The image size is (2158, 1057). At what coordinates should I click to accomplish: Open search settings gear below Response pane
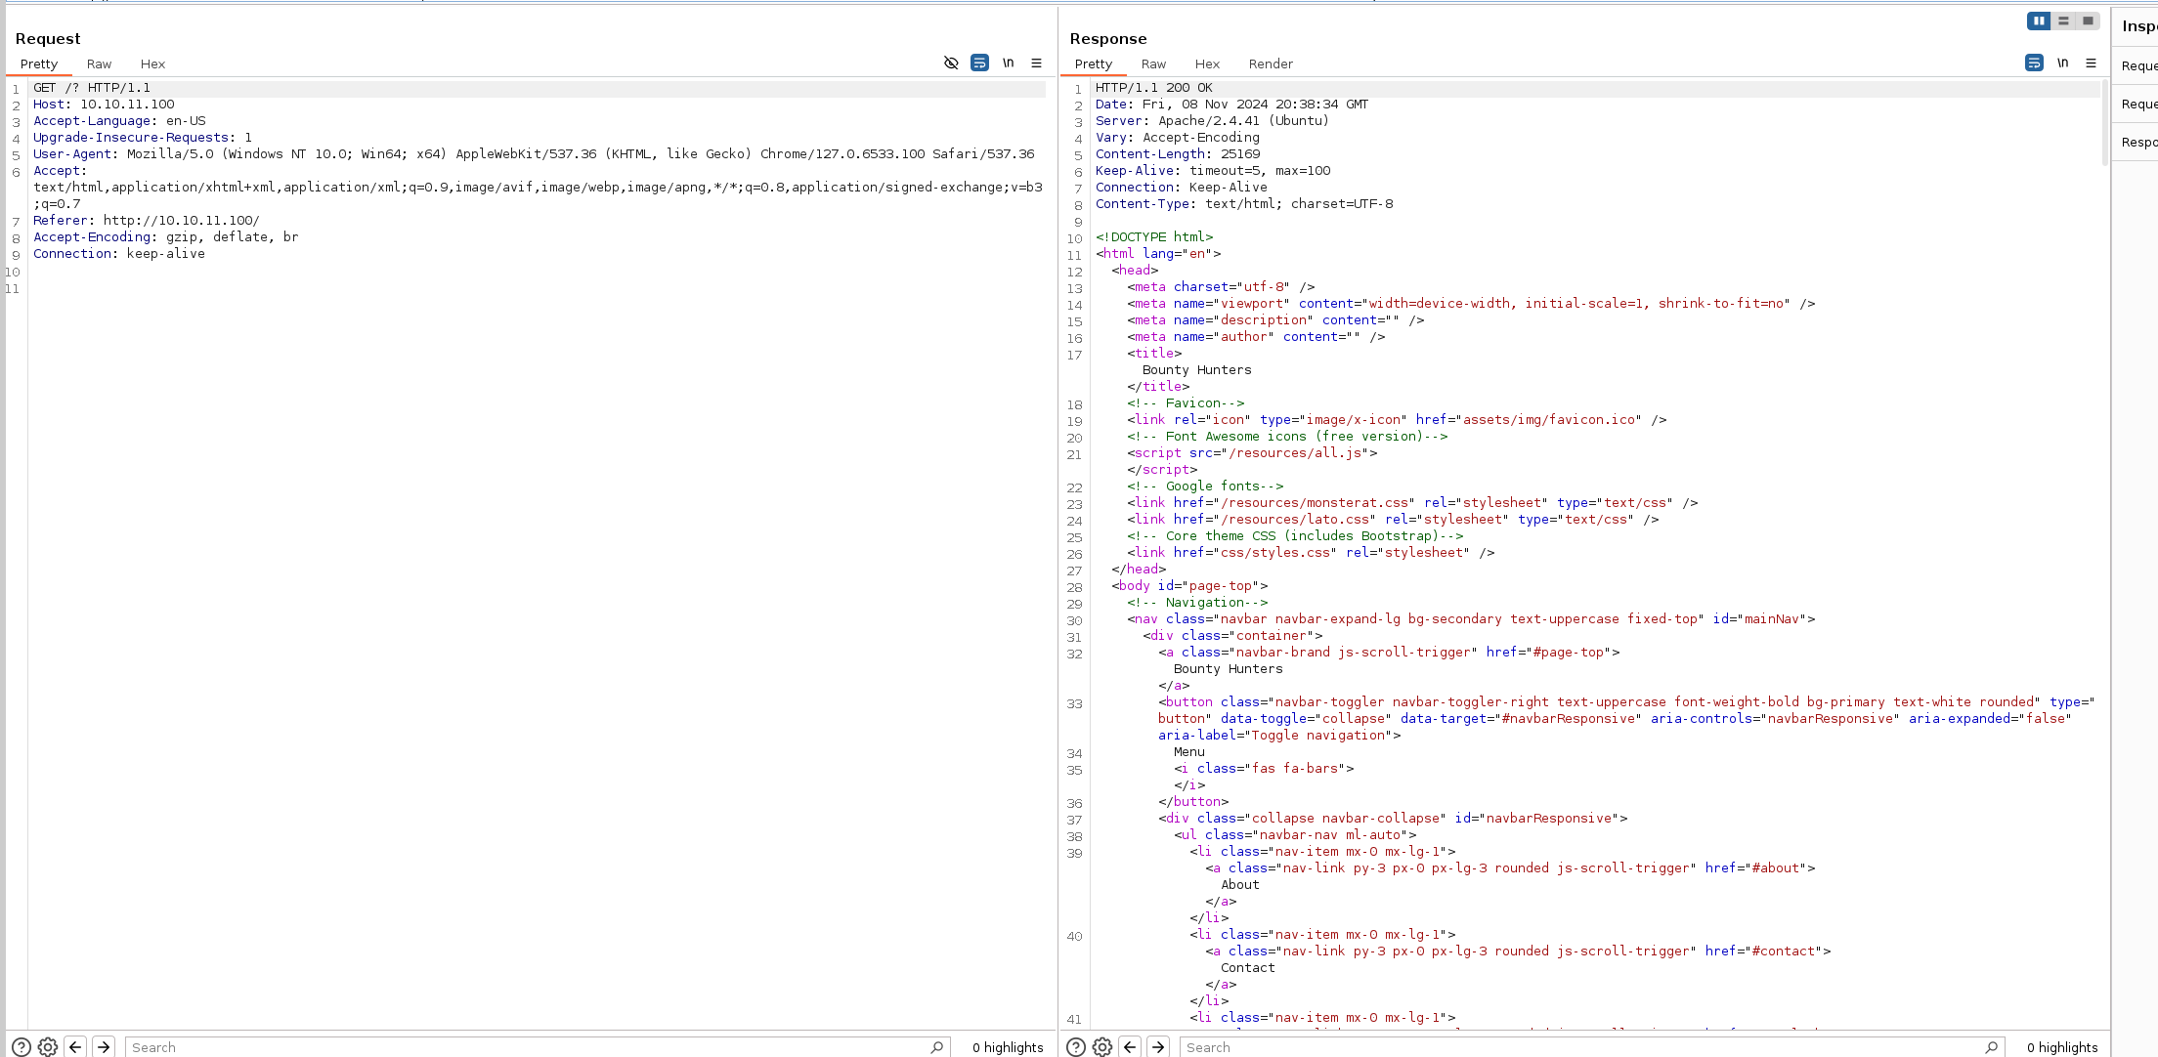(x=1102, y=1046)
